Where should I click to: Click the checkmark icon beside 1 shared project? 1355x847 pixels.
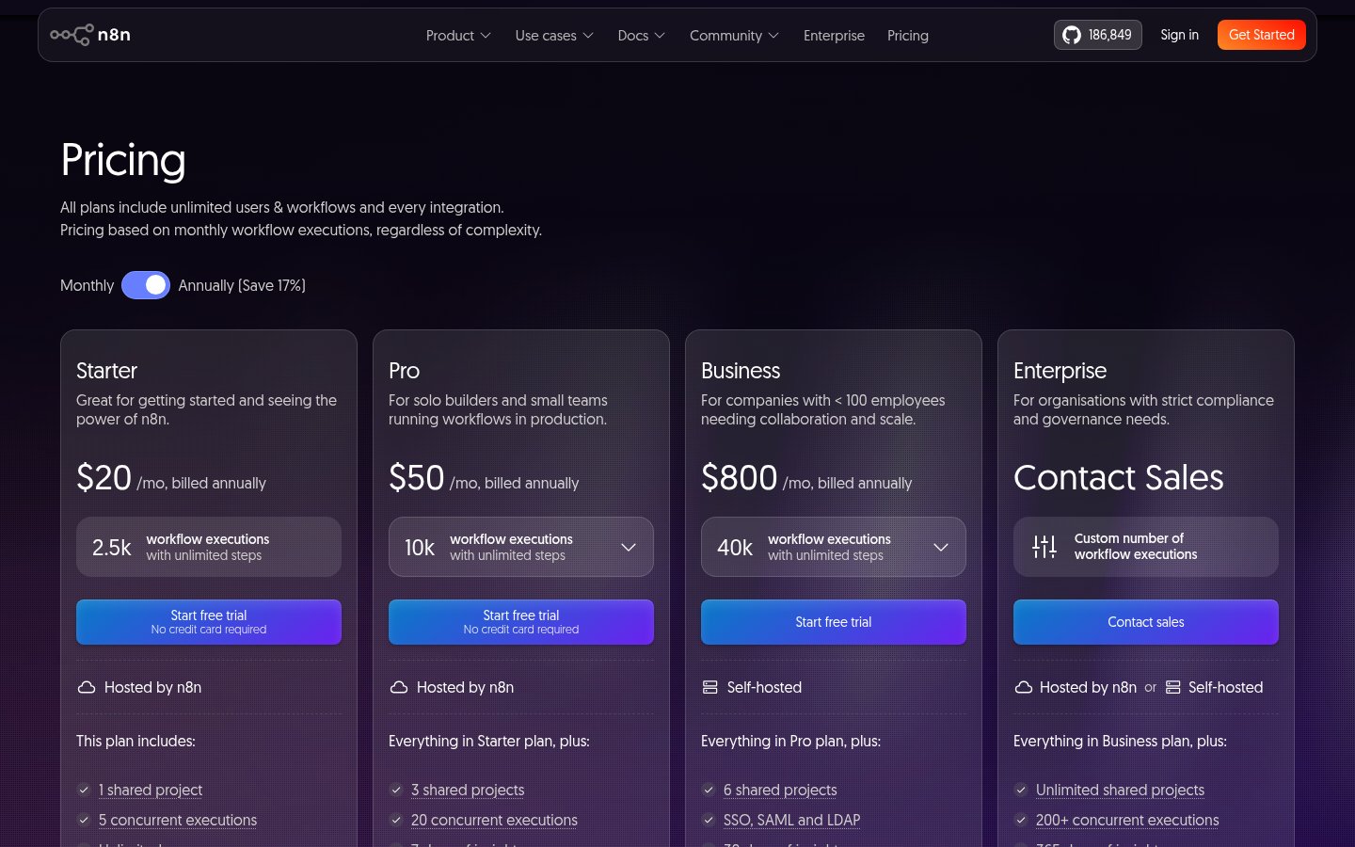point(84,790)
